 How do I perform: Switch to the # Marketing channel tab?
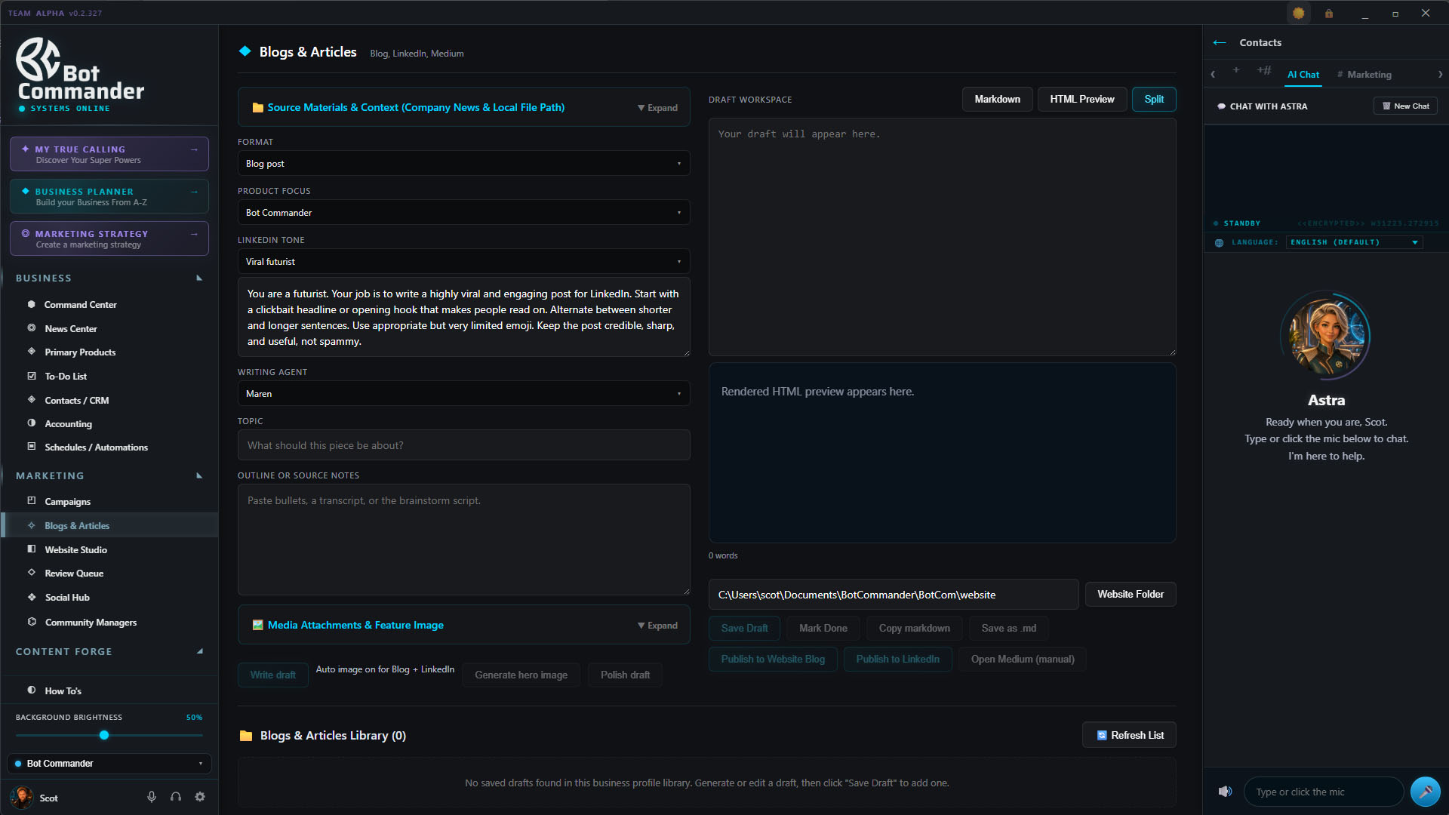pyautogui.click(x=1364, y=75)
